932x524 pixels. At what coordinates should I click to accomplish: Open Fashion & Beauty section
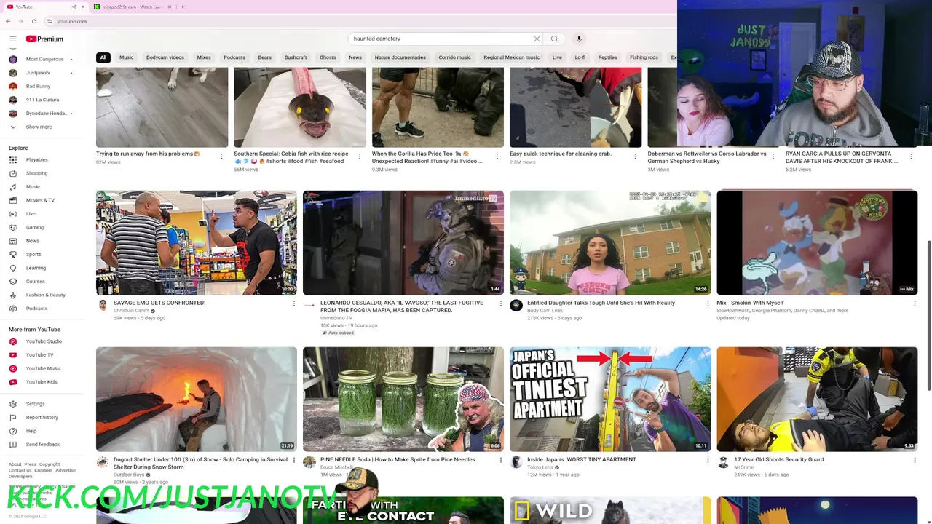point(45,295)
